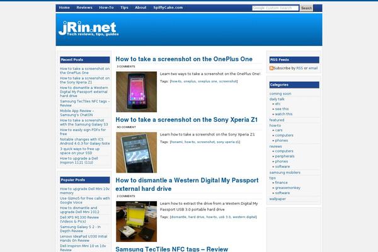The height and width of the screenshot is (252, 378).
Task: Open popular post Dell Inspiron Mini 10 vs 10v
Action: 83,248
